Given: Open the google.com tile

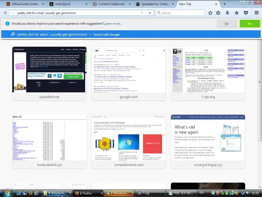Looking at the screenshot, I should [x=129, y=74].
